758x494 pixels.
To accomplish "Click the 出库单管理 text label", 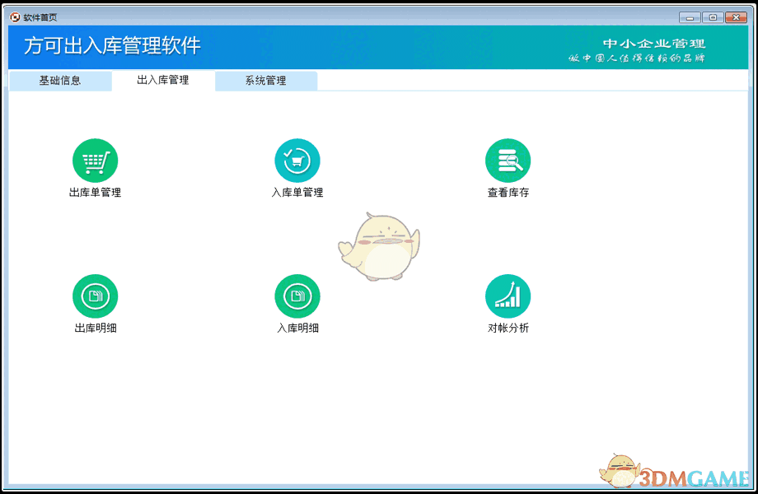I will click(x=95, y=194).
